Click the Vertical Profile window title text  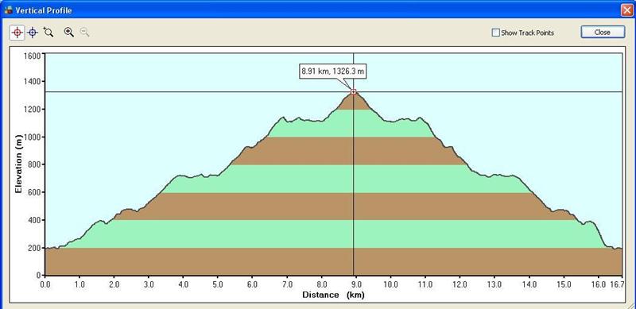(x=44, y=10)
